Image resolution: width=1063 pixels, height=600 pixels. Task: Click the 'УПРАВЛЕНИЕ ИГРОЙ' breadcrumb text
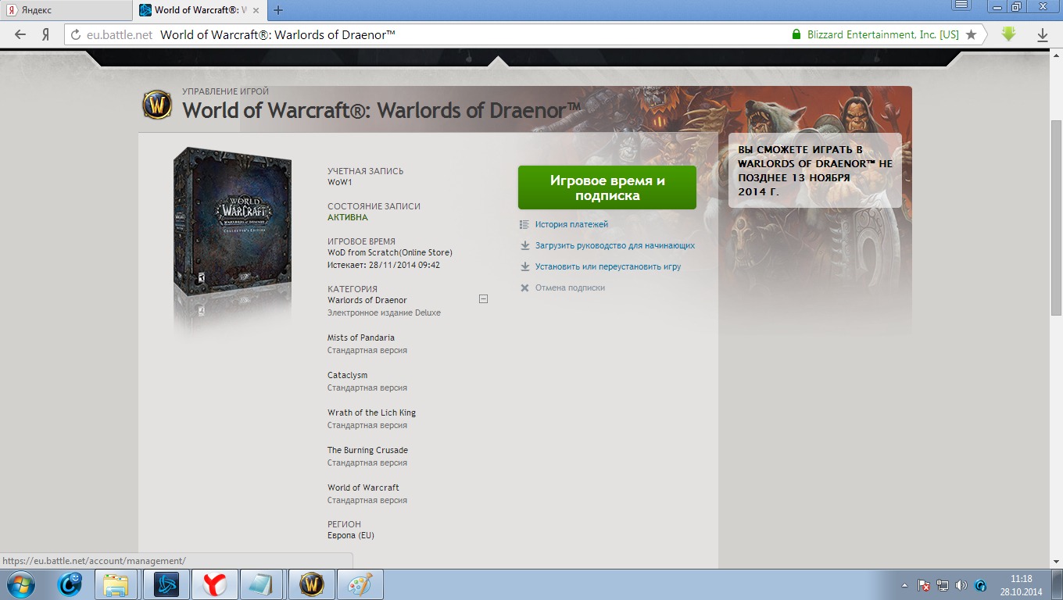(x=226, y=91)
